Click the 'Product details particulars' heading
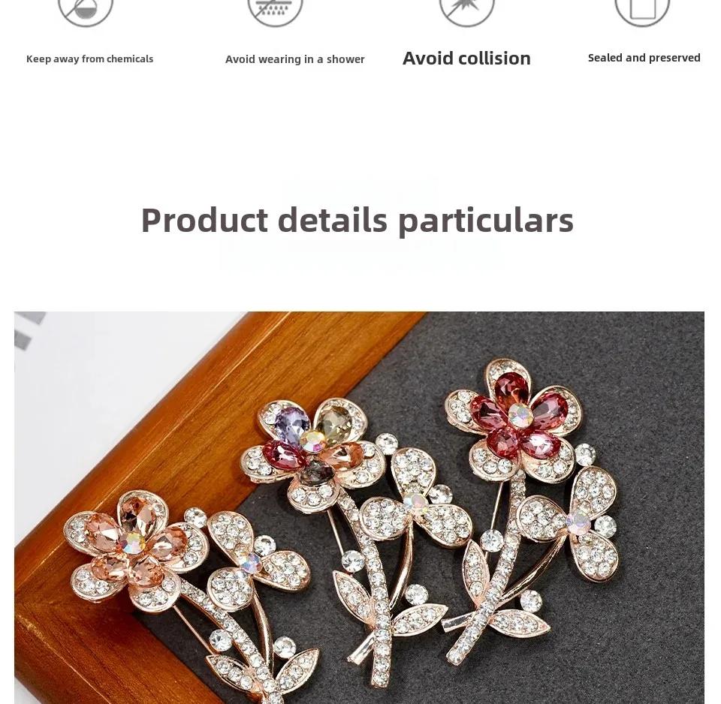 pyautogui.click(x=357, y=220)
